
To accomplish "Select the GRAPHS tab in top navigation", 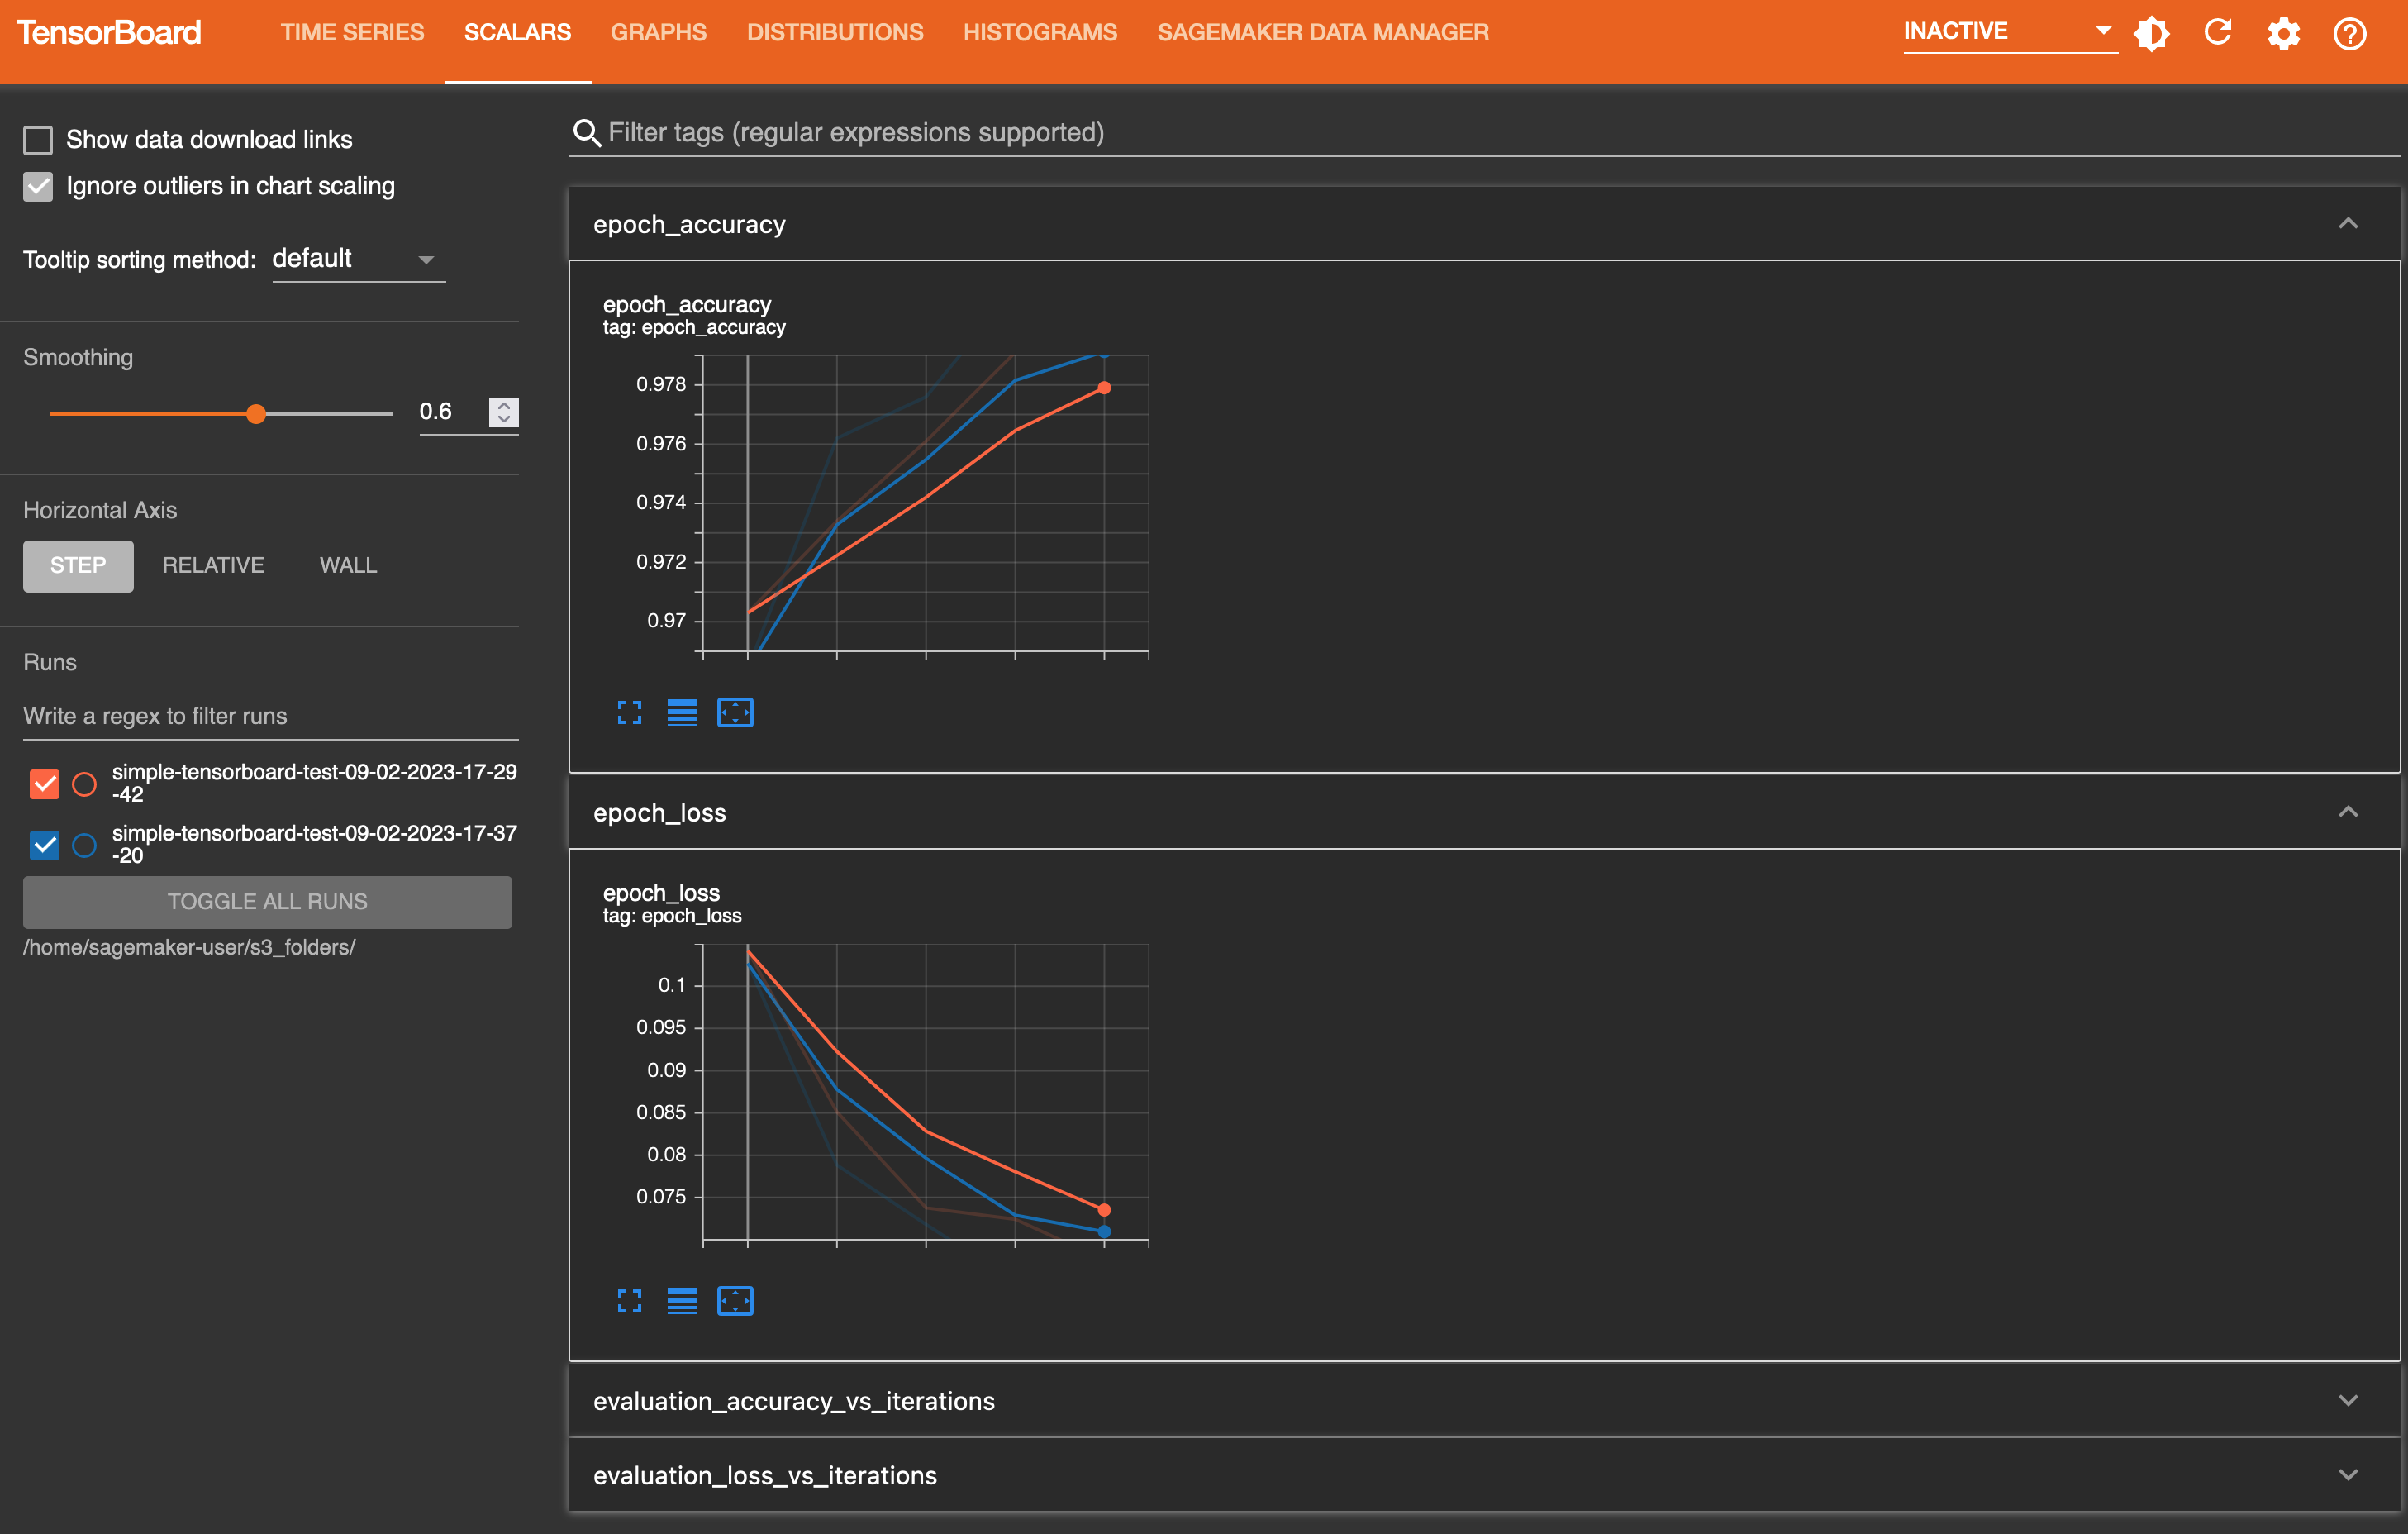I will pos(658,31).
